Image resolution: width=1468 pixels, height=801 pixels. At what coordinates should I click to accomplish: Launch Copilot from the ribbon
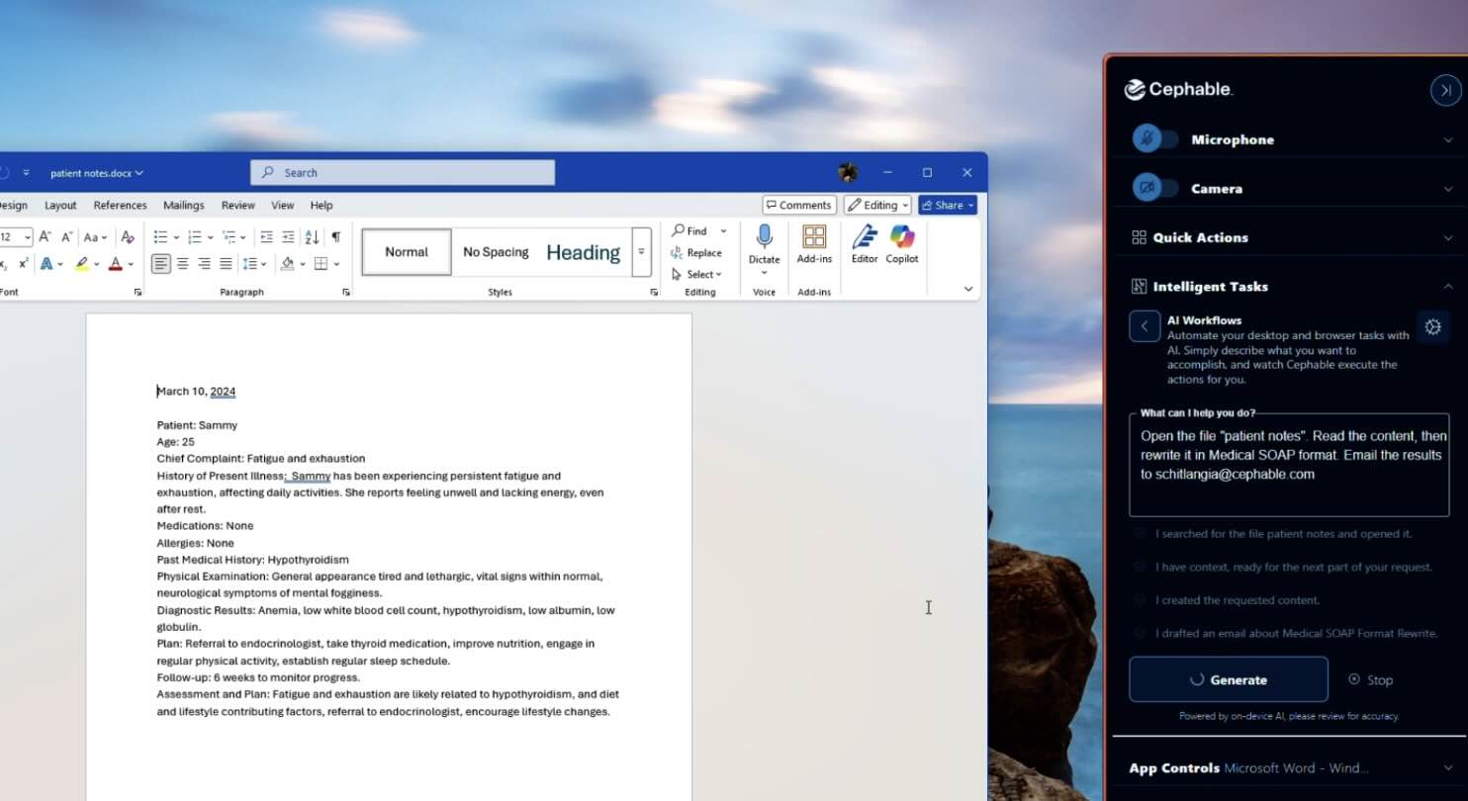(901, 237)
